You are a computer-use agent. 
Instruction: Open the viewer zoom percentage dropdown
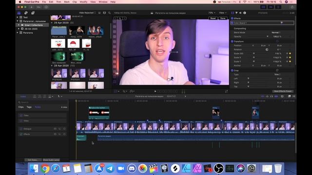click(212, 13)
